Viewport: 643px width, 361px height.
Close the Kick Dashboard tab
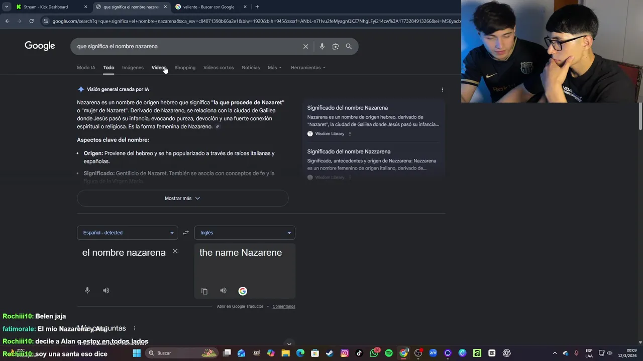(85, 7)
